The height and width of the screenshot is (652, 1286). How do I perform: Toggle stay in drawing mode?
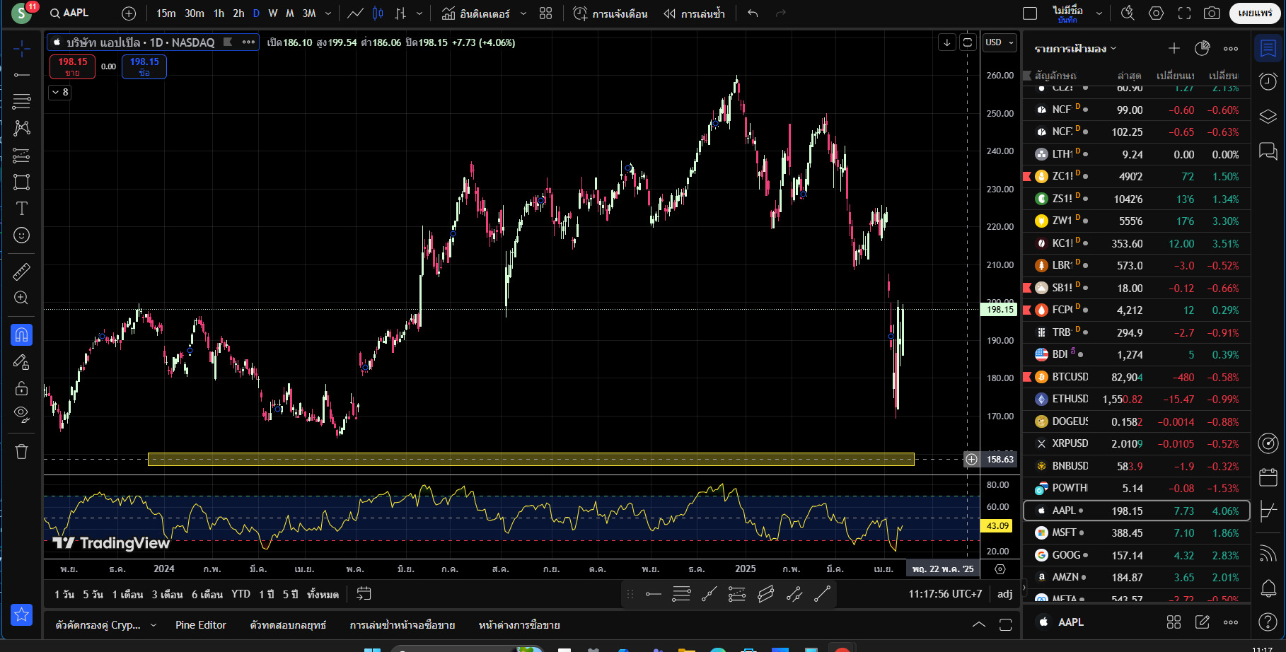coord(22,362)
